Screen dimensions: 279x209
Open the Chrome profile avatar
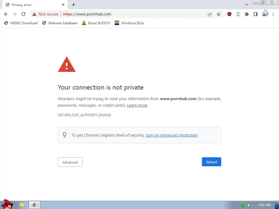[x=265, y=14]
